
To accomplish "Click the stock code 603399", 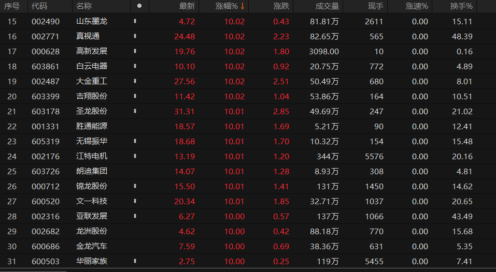I will tap(46, 97).
